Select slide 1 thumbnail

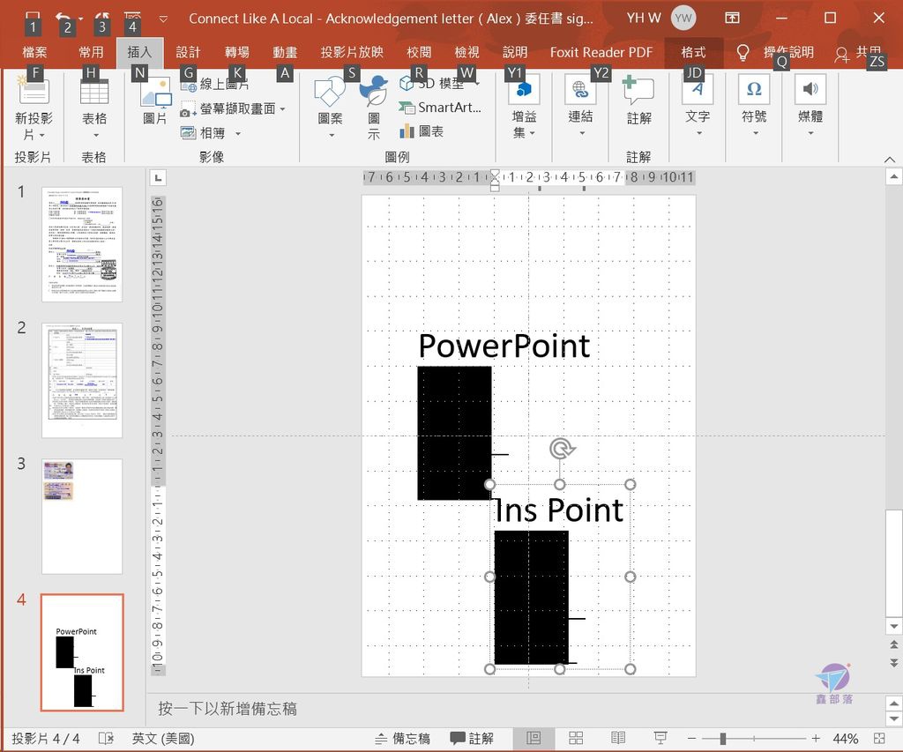(82, 244)
